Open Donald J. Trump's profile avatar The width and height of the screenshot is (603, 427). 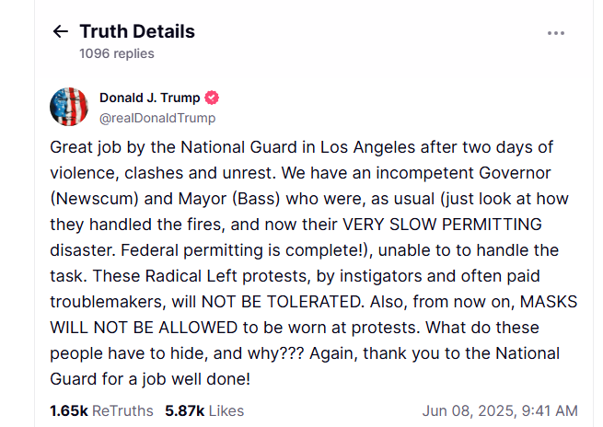69,108
